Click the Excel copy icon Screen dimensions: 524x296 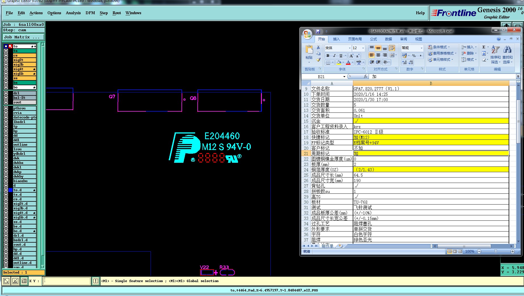point(318,53)
